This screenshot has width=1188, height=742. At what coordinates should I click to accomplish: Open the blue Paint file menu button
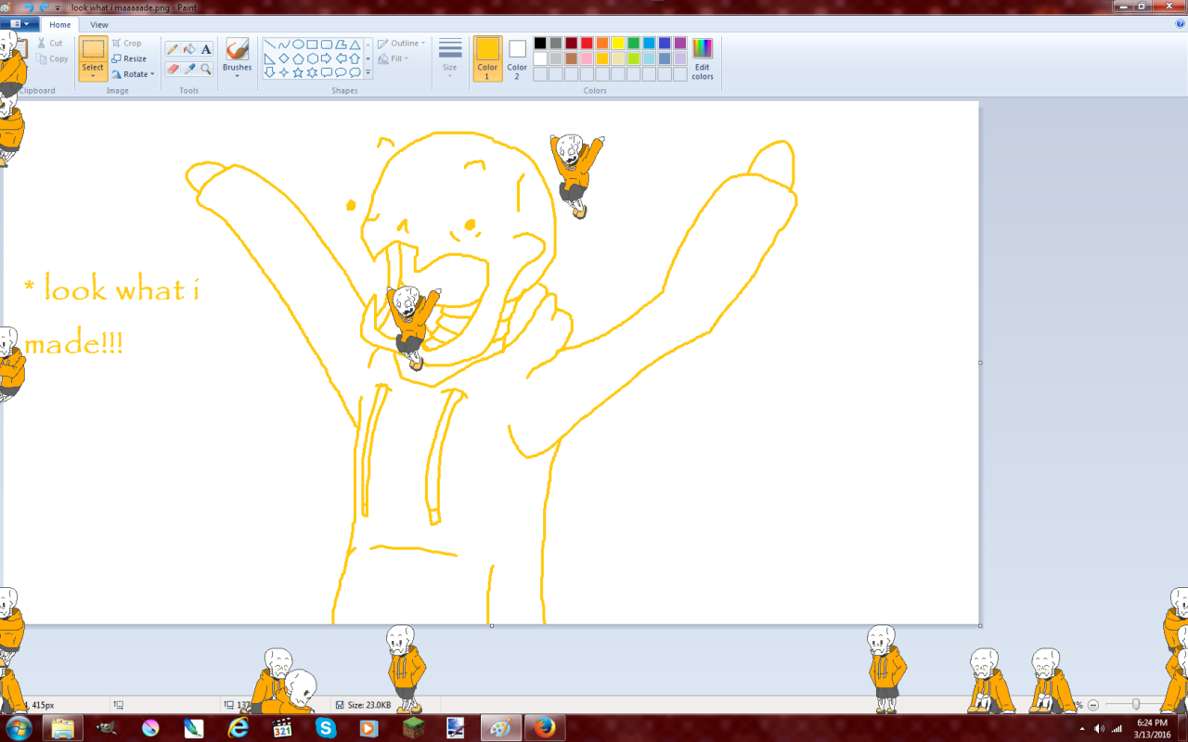pyautogui.click(x=19, y=24)
